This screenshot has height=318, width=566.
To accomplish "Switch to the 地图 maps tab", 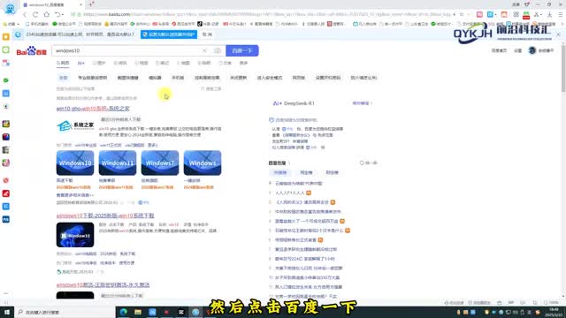I will [184, 63].
